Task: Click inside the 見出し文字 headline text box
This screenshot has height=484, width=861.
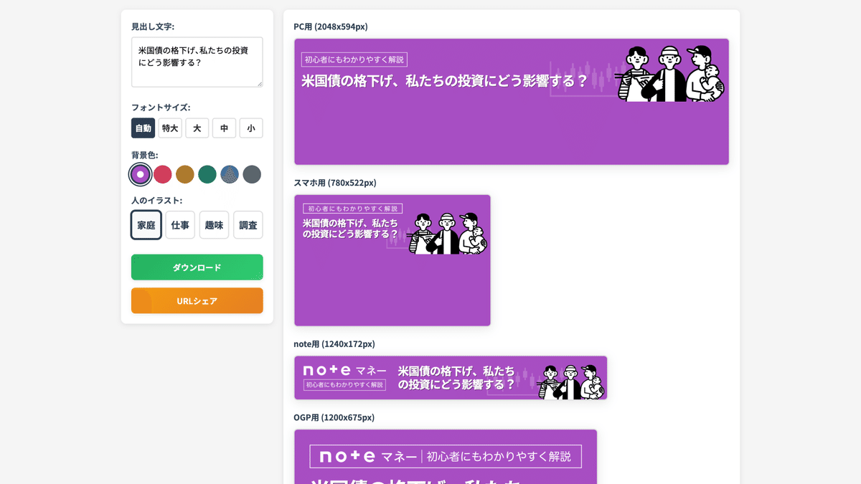Action: click(197, 62)
